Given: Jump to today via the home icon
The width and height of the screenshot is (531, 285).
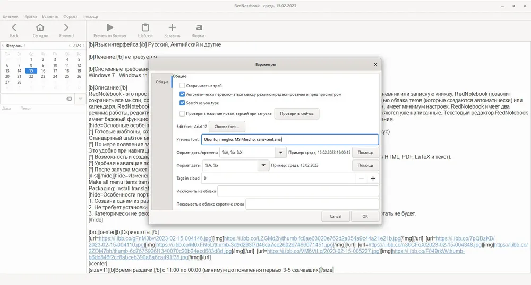Looking at the screenshot, I should (40, 28).
